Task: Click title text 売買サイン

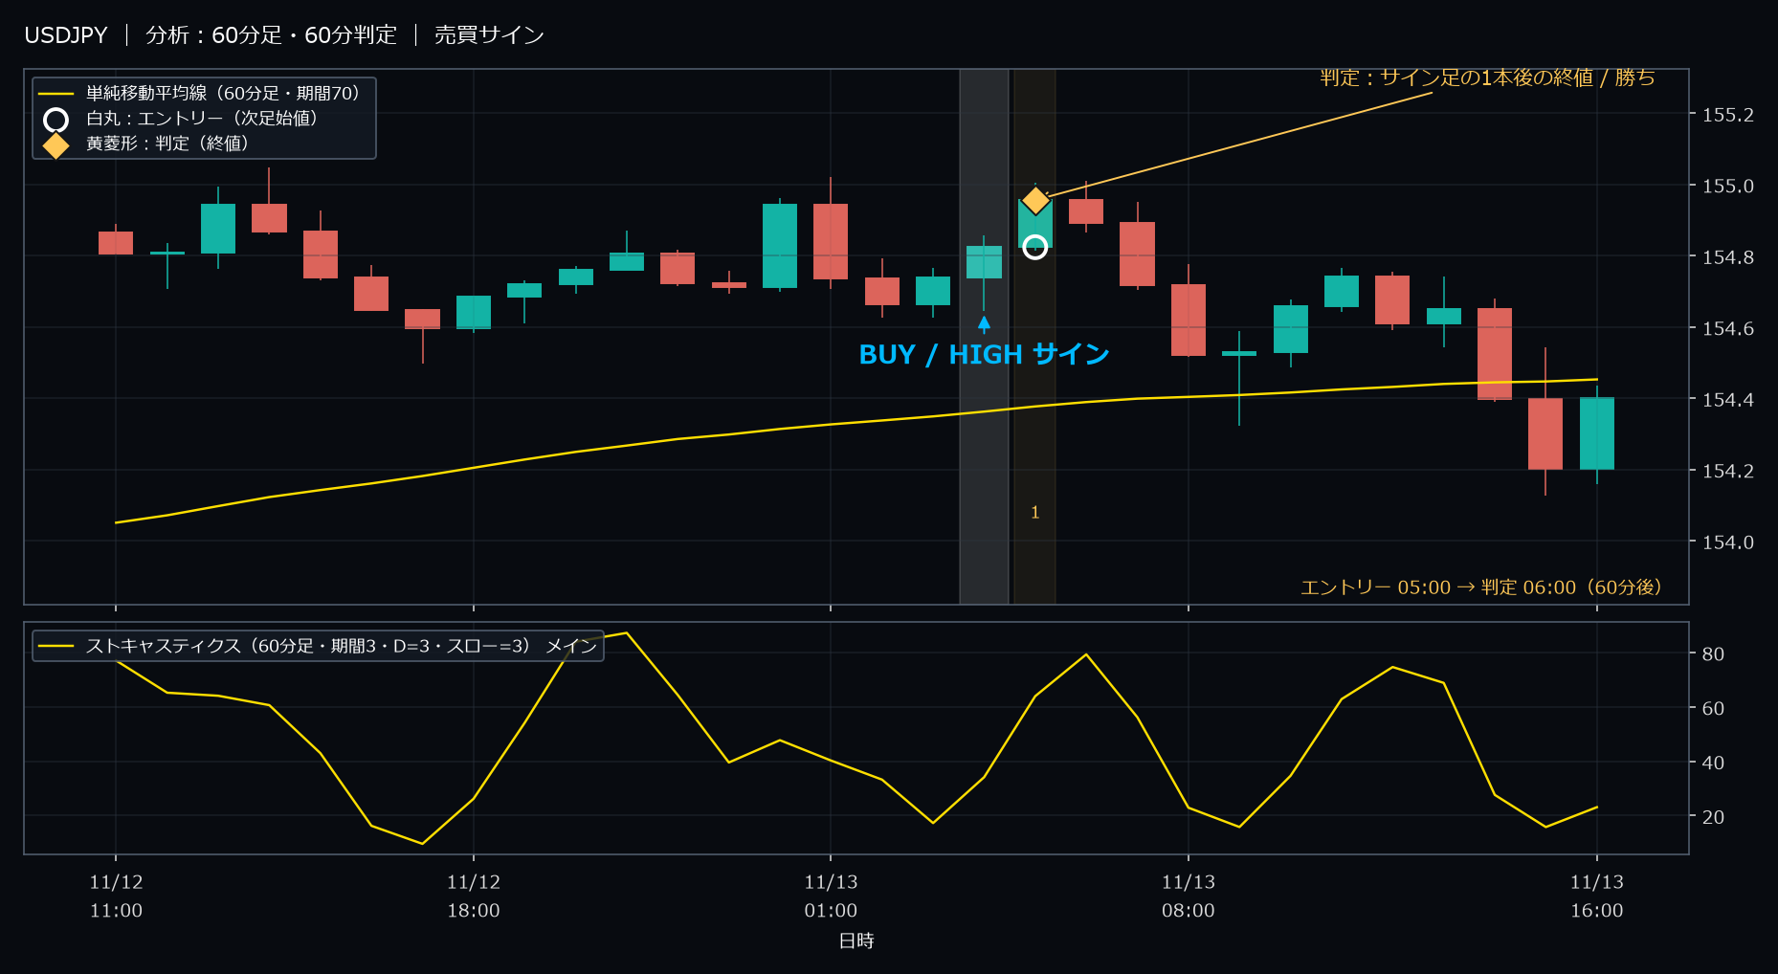Action: coord(489,35)
